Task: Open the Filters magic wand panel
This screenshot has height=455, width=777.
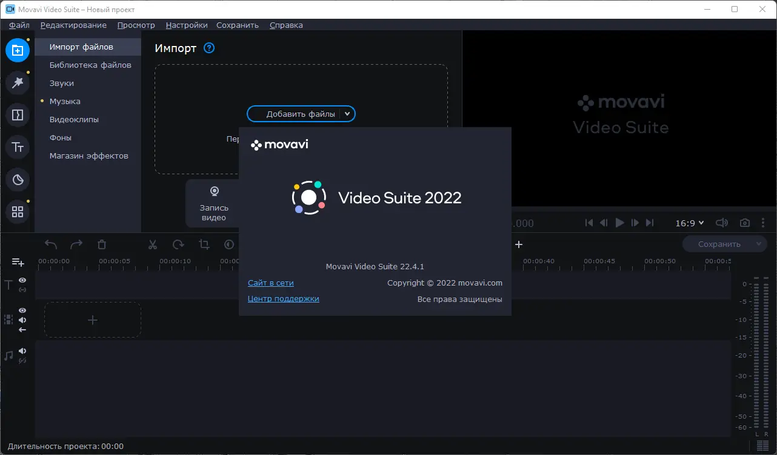Action: 18,82
